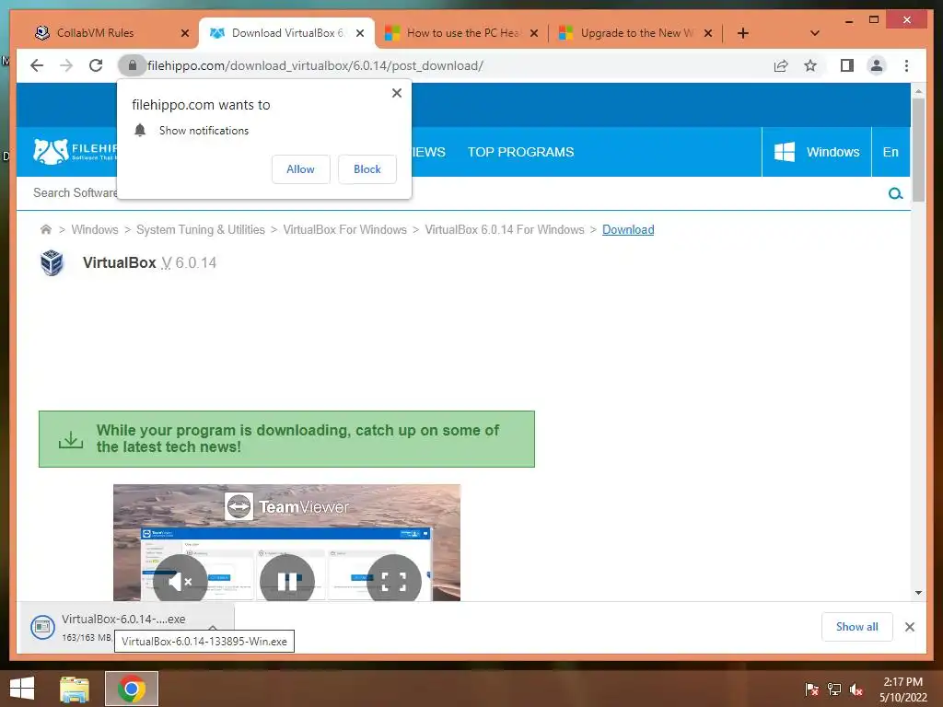
Task: Click the Download breadcrumb link
Action: click(x=628, y=229)
